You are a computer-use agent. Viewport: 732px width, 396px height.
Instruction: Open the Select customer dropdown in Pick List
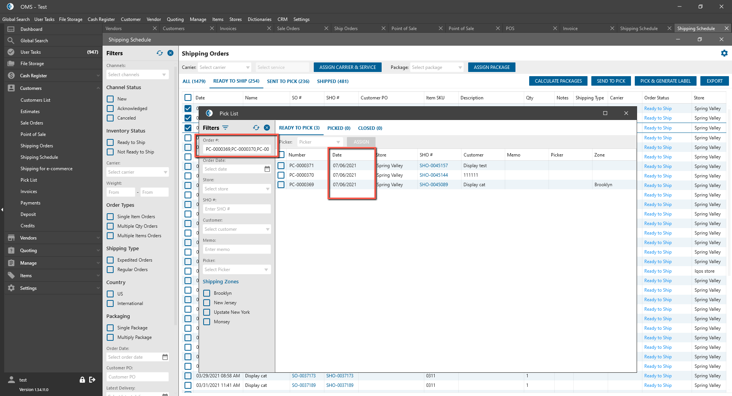coord(236,229)
